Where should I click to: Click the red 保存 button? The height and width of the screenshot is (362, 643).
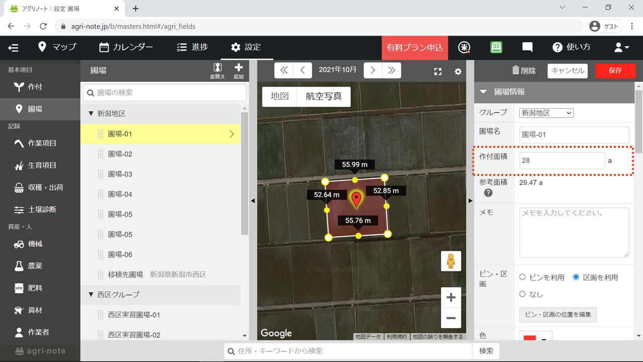pyautogui.click(x=615, y=71)
